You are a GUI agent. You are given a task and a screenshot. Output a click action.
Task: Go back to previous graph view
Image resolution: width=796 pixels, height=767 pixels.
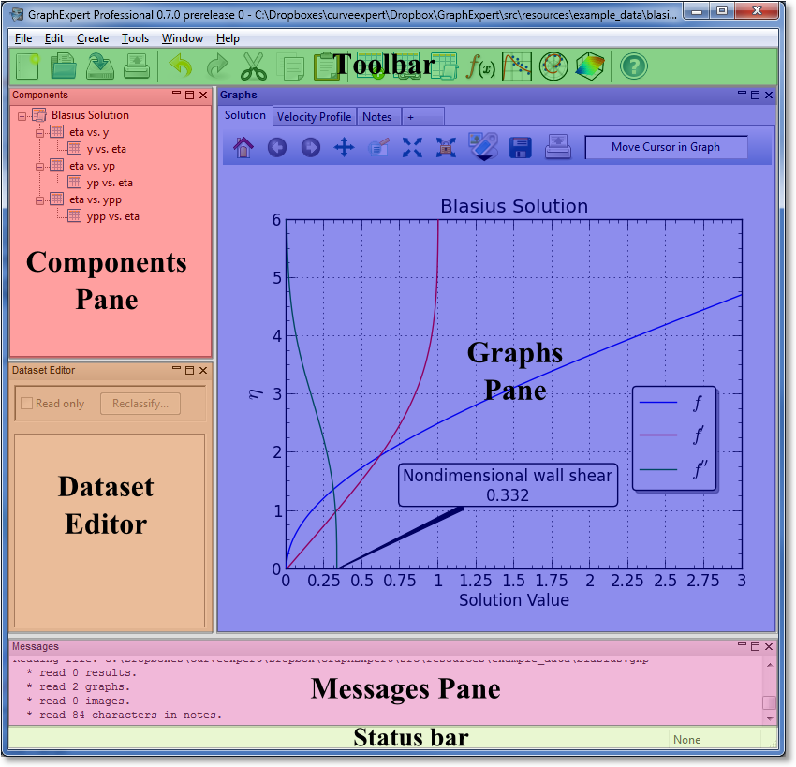point(277,148)
